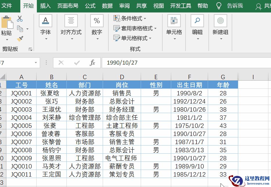Click the lightbulb Tell Me icon

click(219, 6)
